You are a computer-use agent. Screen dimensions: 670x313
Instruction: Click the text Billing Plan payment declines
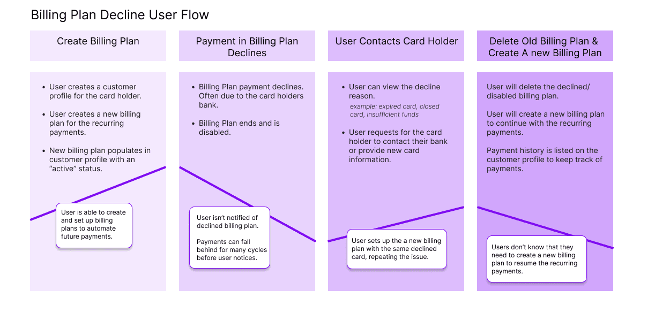point(251,96)
